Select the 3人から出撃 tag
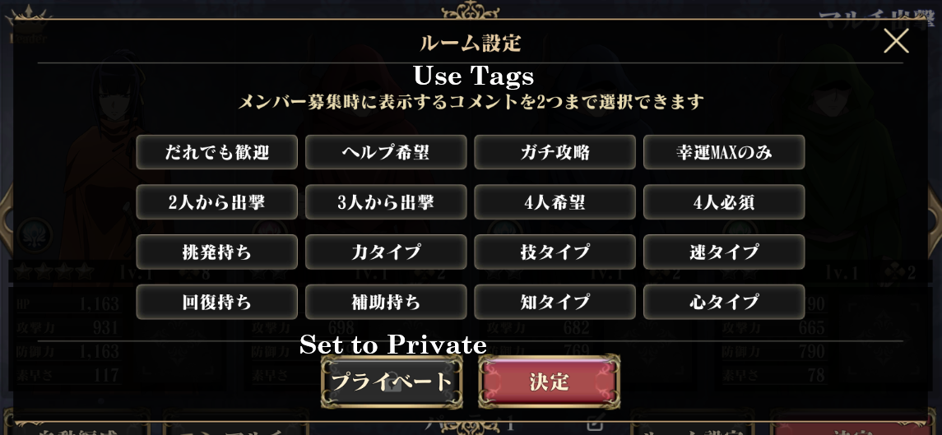The height and width of the screenshot is (435, 942). pos(386,202)
